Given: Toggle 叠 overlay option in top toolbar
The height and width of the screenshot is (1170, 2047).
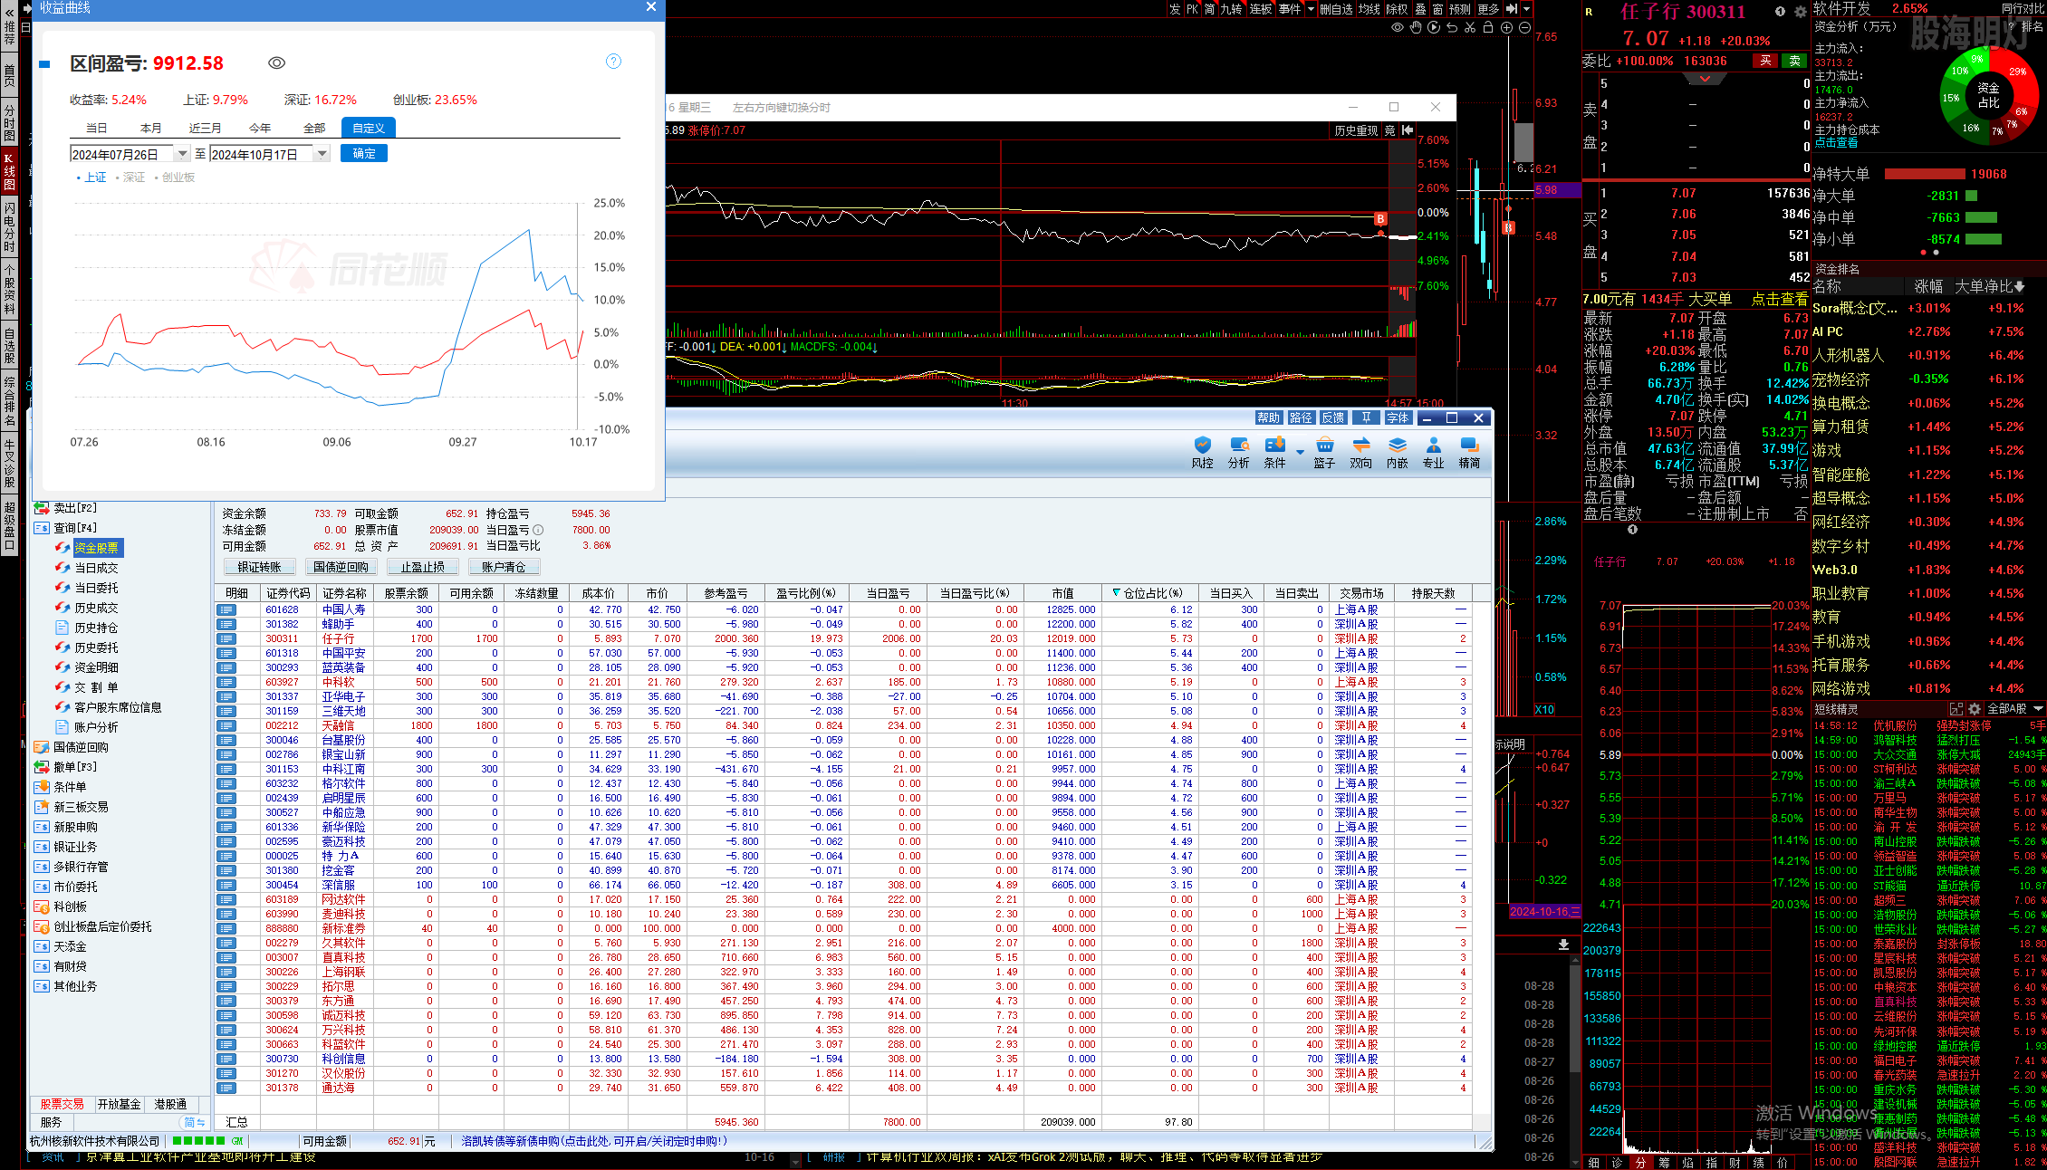Looking at the screenshot, I should [1420, 9].
